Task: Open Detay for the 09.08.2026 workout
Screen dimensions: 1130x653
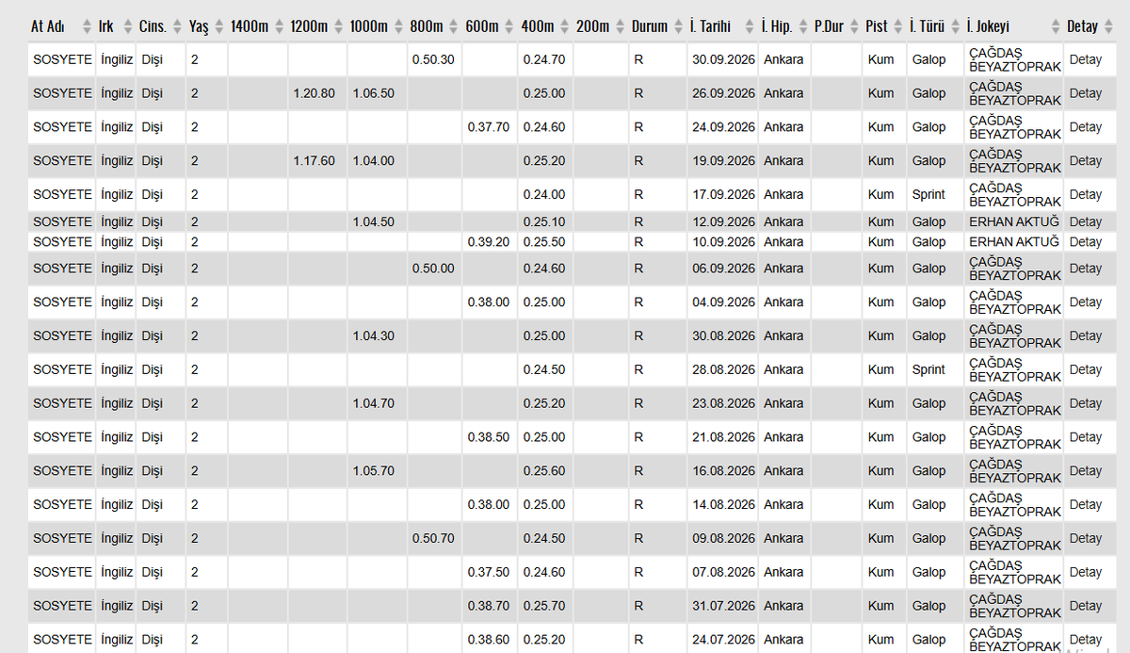Action: coord(1085,538)
